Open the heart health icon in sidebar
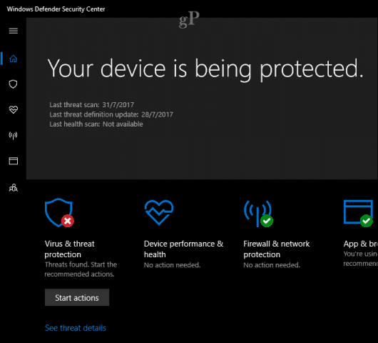The height and width of the screenshot is (343, 378). [x=14, y=109]
